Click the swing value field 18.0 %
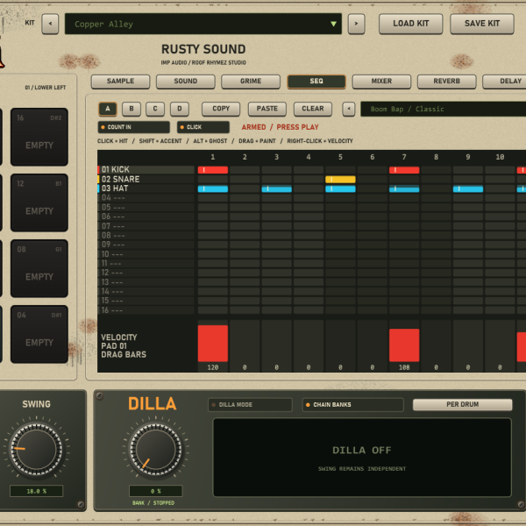The image size is (526, 526). click(x=36, y=491)
